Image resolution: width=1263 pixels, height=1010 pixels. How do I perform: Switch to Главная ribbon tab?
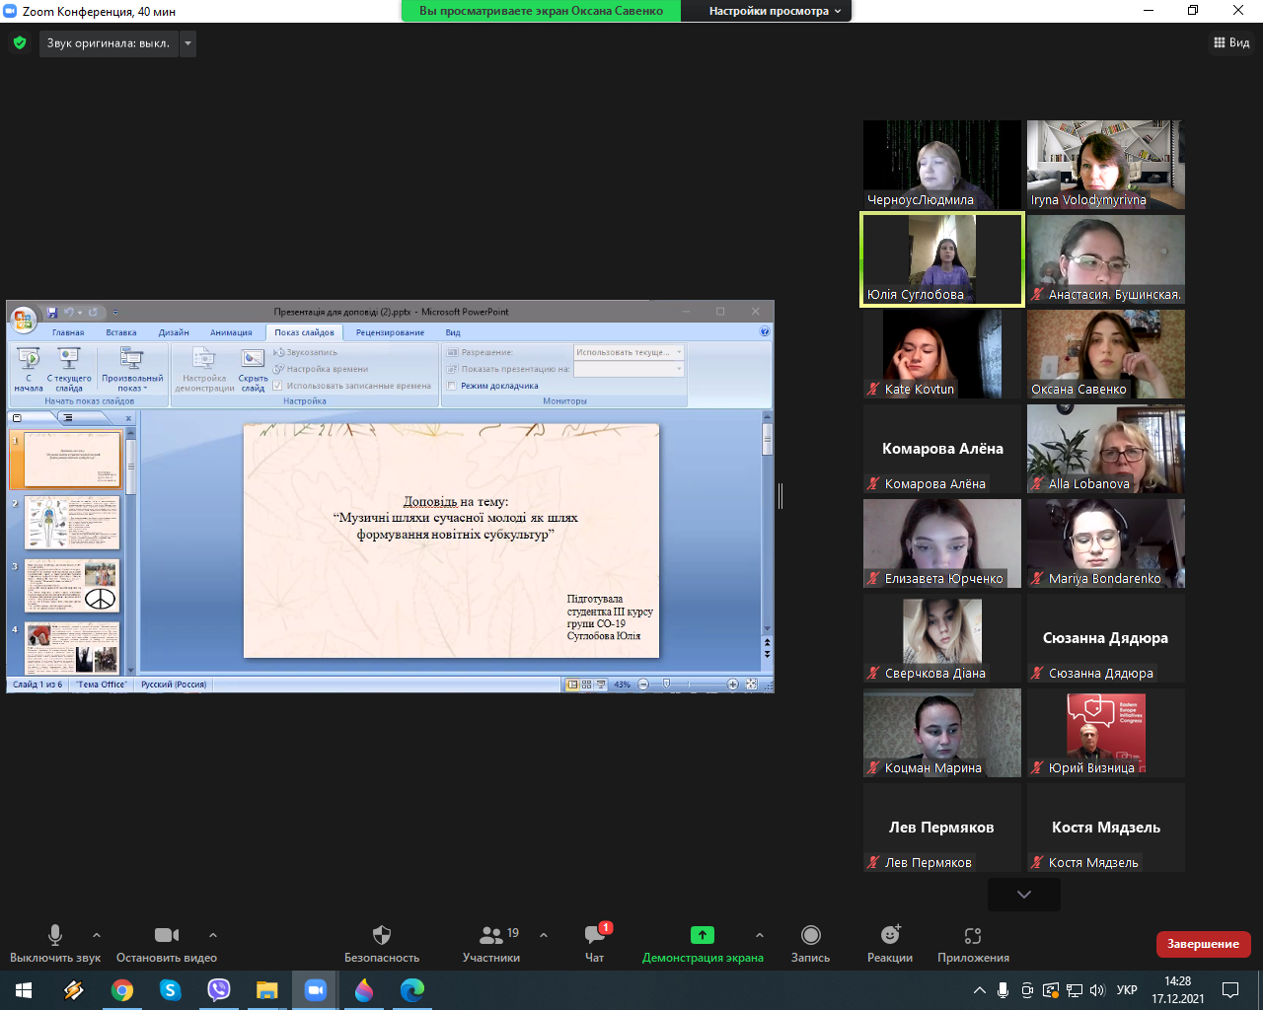coord(68,332)
